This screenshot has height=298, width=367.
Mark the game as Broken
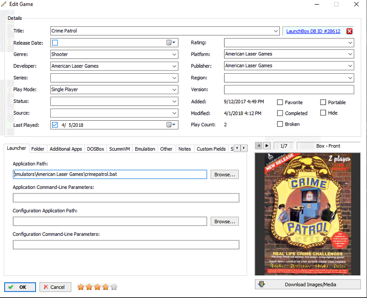point(280,124)
